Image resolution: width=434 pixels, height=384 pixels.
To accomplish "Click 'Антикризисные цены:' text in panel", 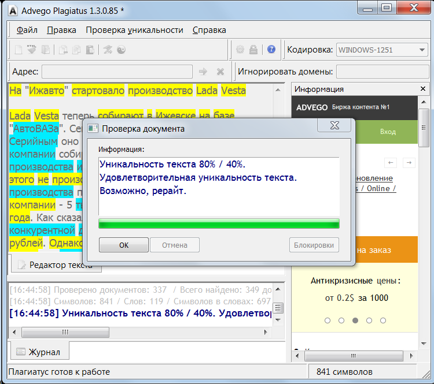I will click(355, 281).
